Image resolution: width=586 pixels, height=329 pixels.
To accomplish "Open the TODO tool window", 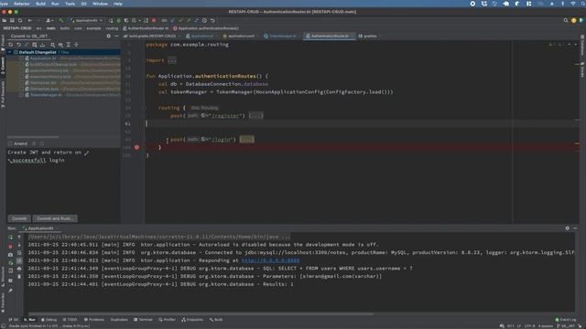I will [x=70, y=320].
